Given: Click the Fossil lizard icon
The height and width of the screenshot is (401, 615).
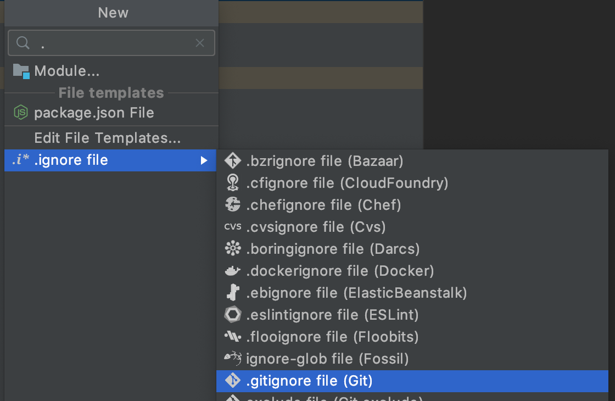Looking at the screenshot, I should (233, 358).
